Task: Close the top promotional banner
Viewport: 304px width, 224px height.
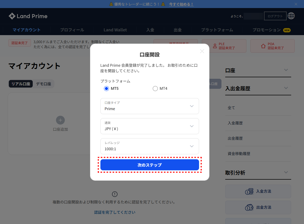Action: (296, 4)
